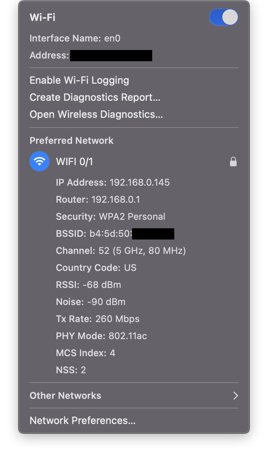Click the arrow icon on Other Networks row

click(235, 396)
